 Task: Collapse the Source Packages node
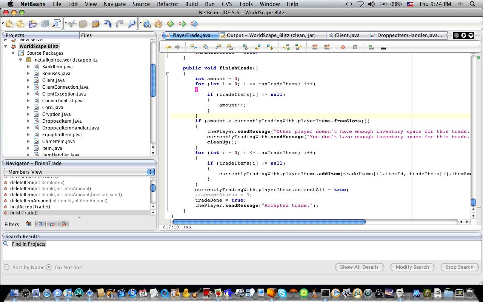(x=13, y=53)
